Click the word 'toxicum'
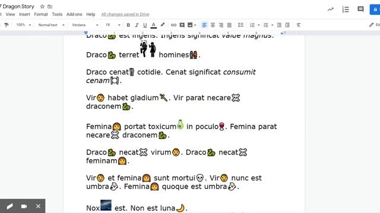The height and width of the screenshot is (213, 380). coord(162,127)
